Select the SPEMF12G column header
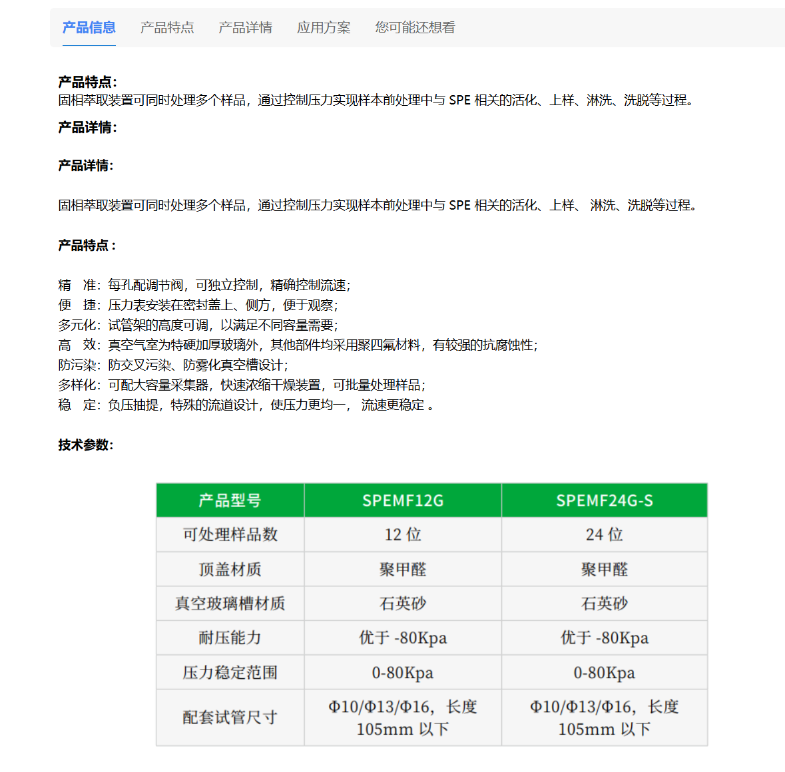This screenshot has height=772, width=785. tap(402, 500)
